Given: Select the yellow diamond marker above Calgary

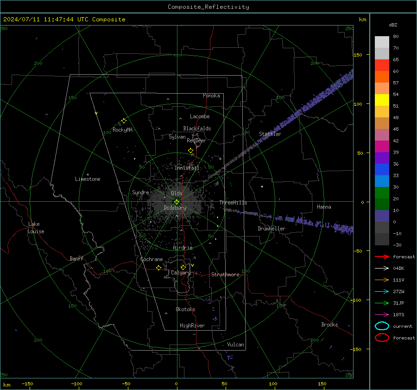Looking at the screenshot, I should [x=183, y=267].
